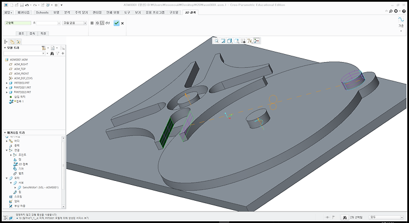
Task: Switch to the 도구 ribbon tab
Action: point(127,13)
